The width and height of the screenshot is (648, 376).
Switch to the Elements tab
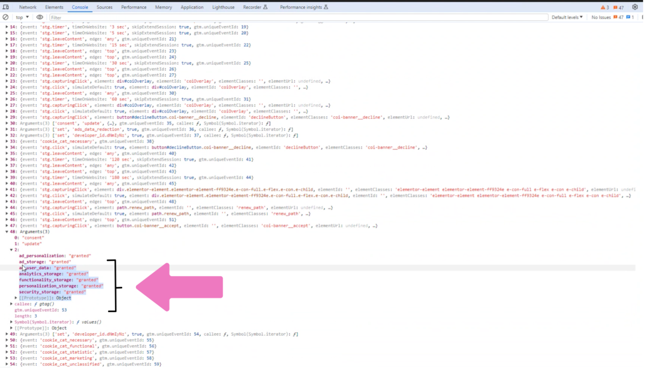[54, 7]
